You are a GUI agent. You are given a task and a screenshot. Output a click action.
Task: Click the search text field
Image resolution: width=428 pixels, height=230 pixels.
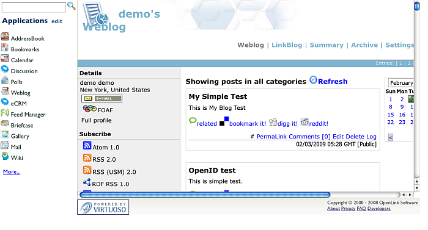[x=34, y=7]
